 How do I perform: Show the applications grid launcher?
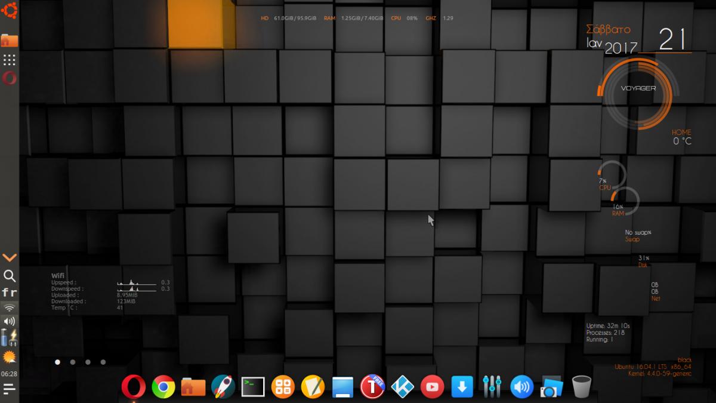(10, 60)
